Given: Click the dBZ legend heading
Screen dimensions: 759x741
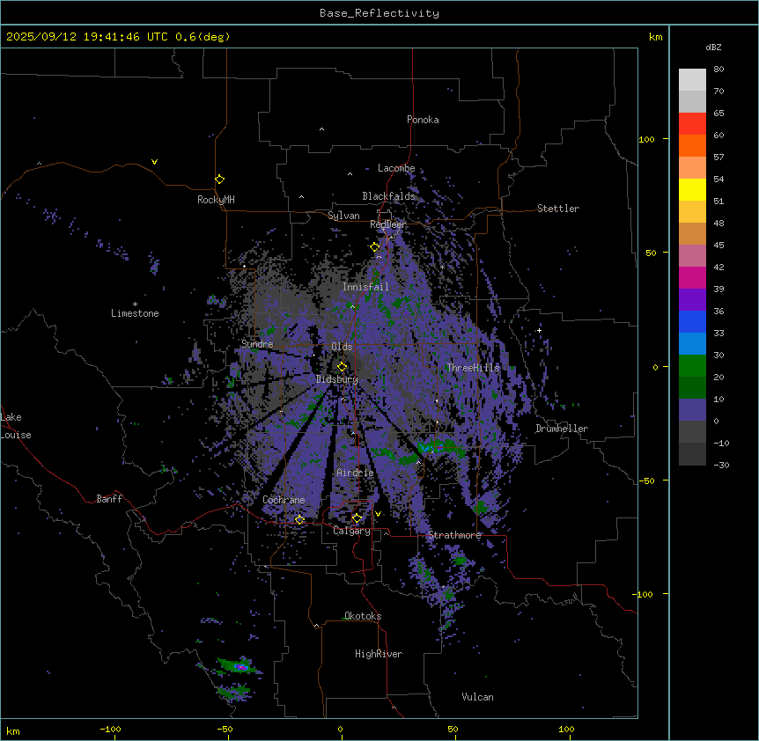Looking at the screenshot, I should coord(713,48).
